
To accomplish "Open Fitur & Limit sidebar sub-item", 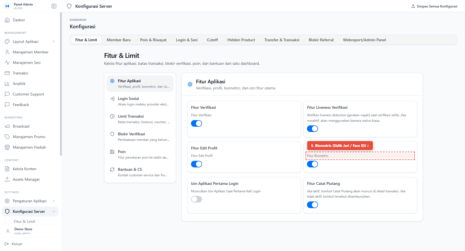I will 24,221.
